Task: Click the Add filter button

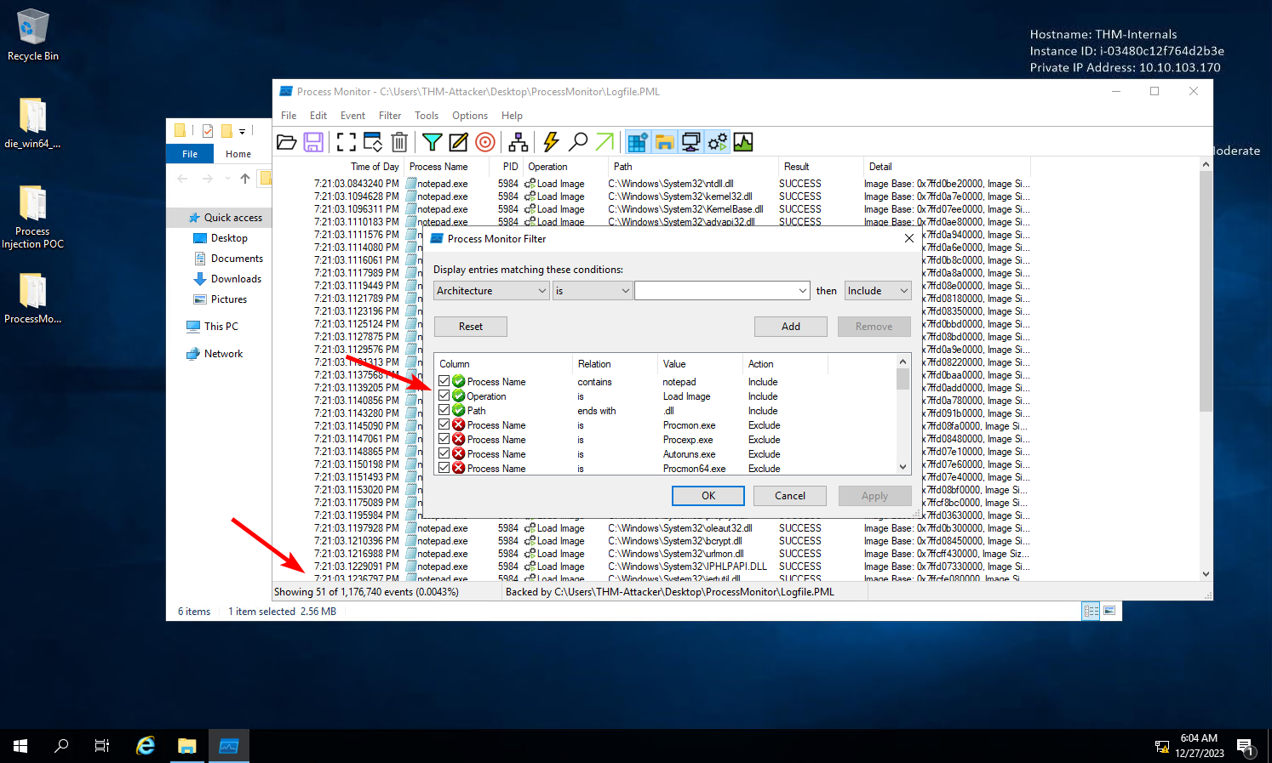Action: click(x=791, y=327)
